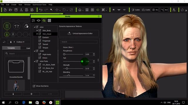Click the appearance Search field

pyautogui.click(x=79, y=42)
